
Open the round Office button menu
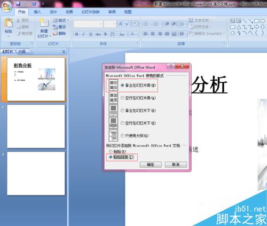(6, 6)
